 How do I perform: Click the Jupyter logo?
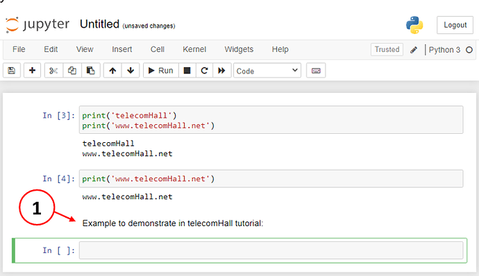37,24
